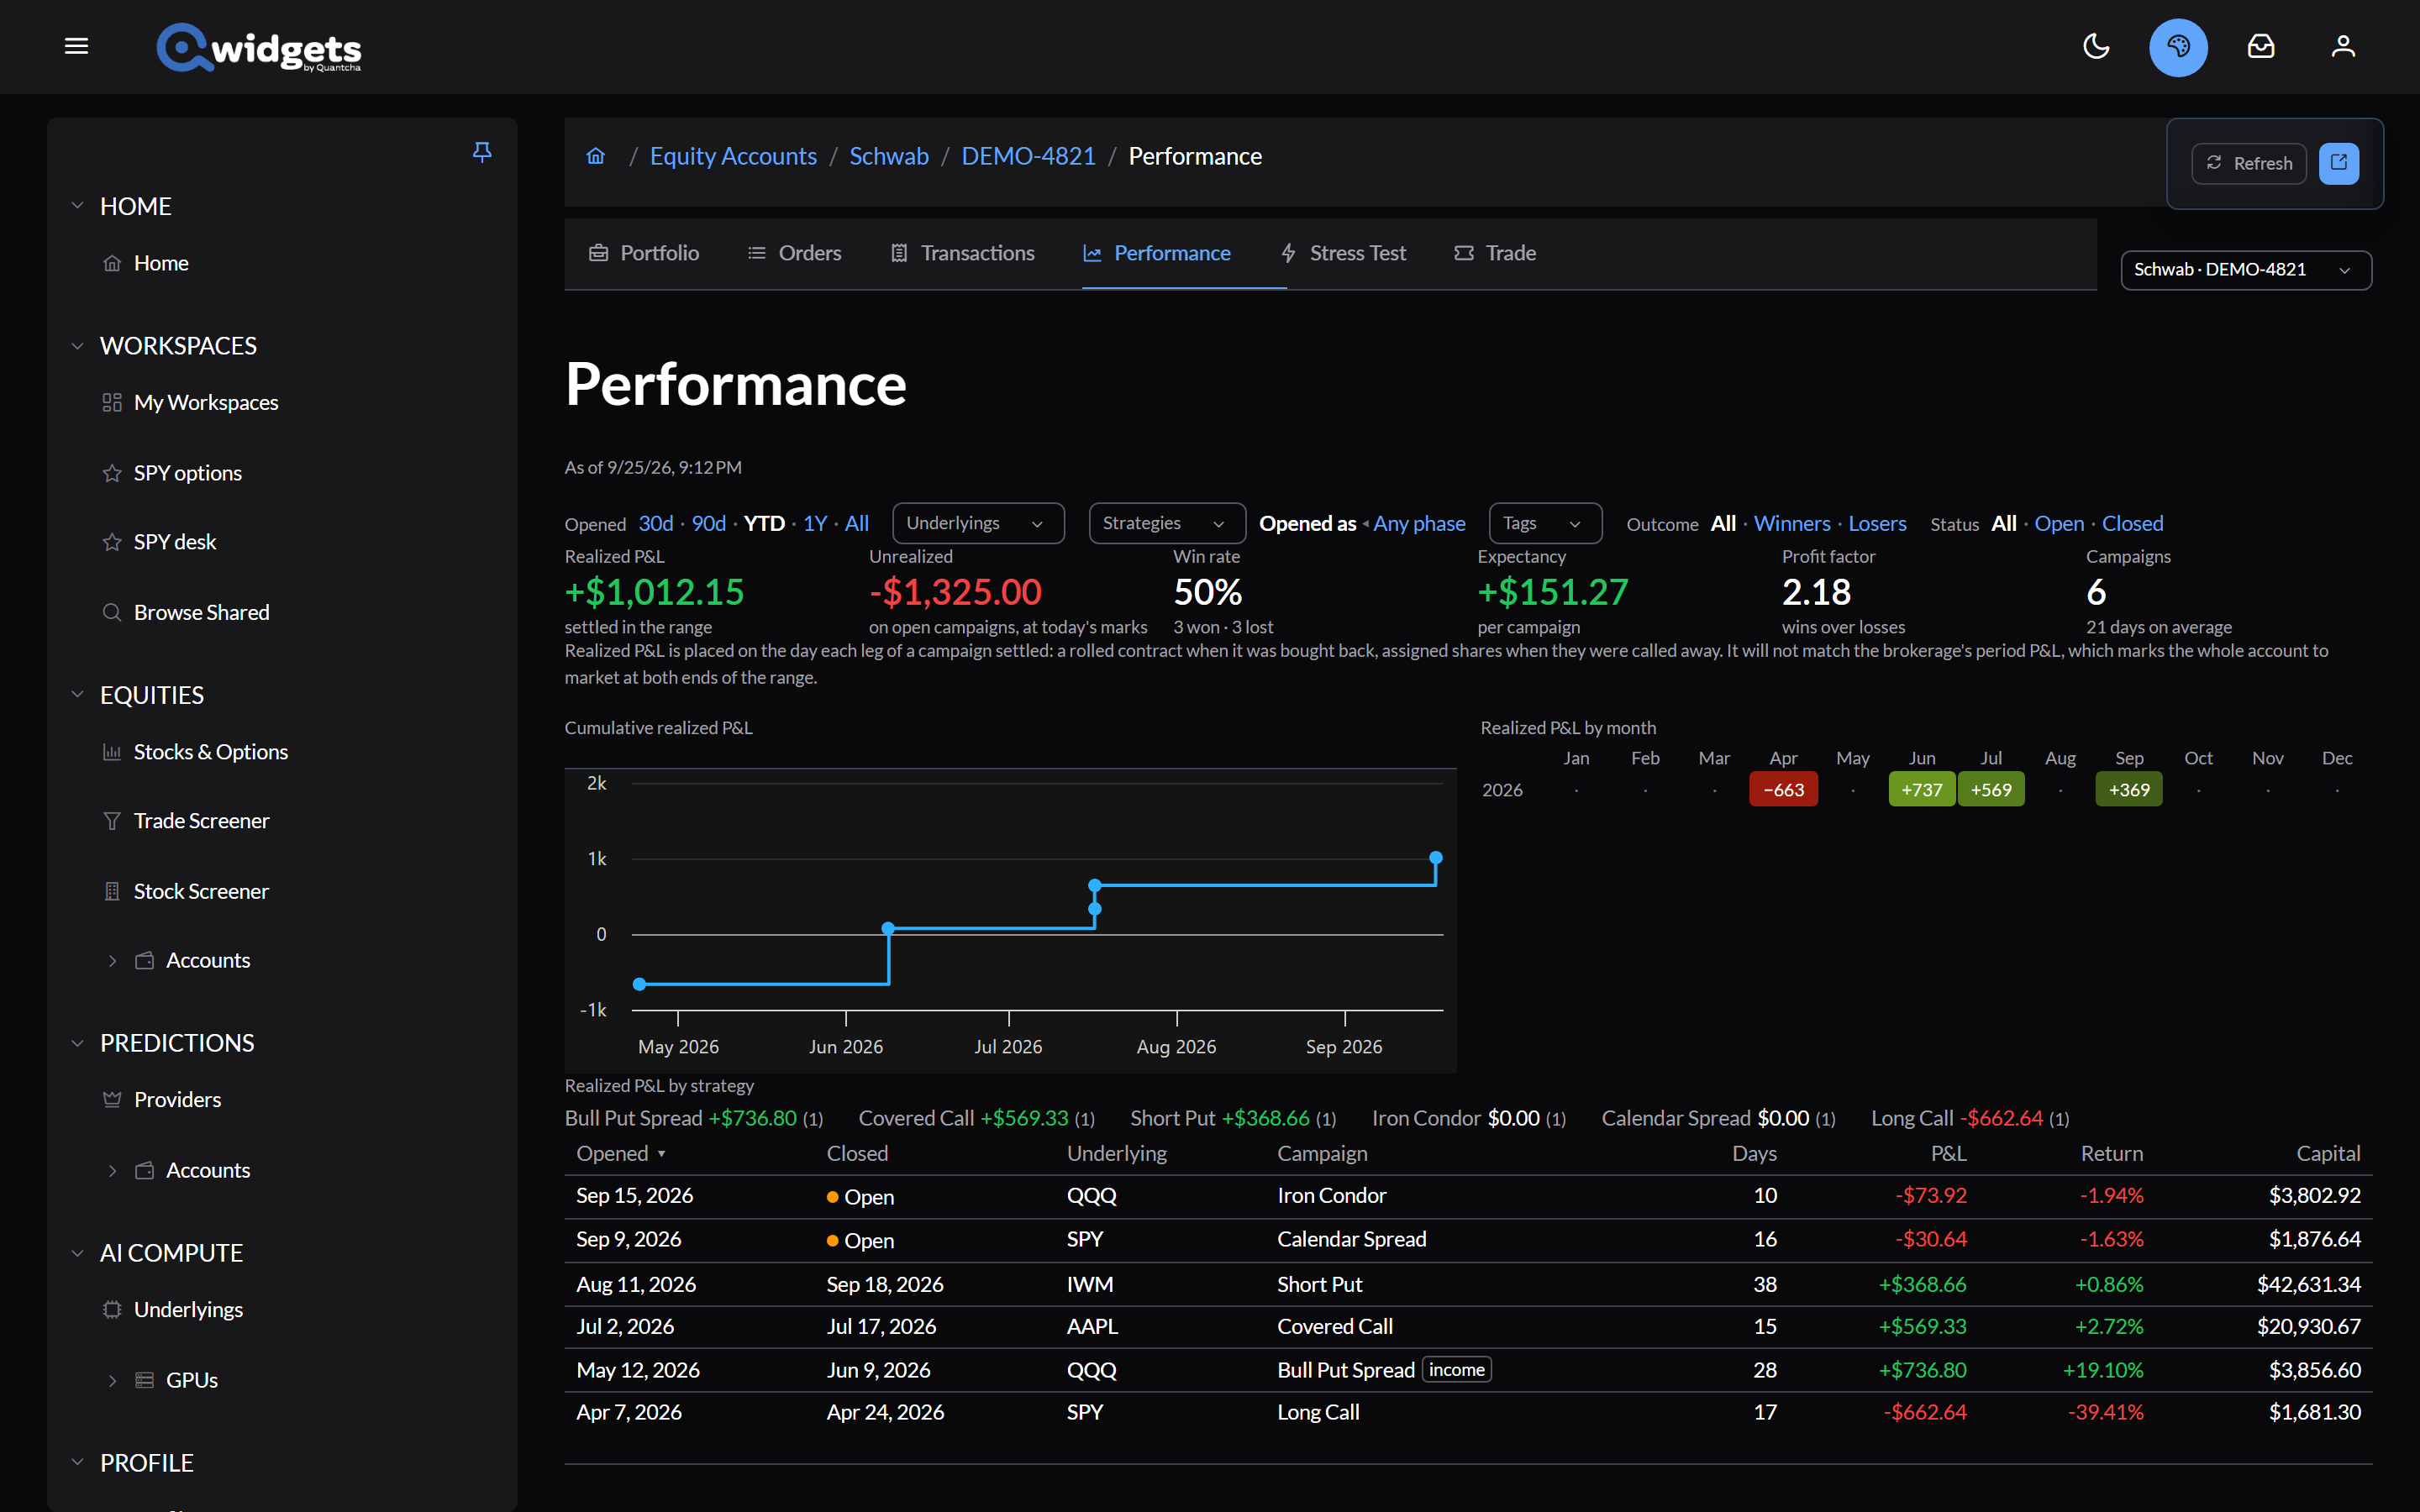Filter outcome by Losers
2420x1512 pixels.
1876,523
